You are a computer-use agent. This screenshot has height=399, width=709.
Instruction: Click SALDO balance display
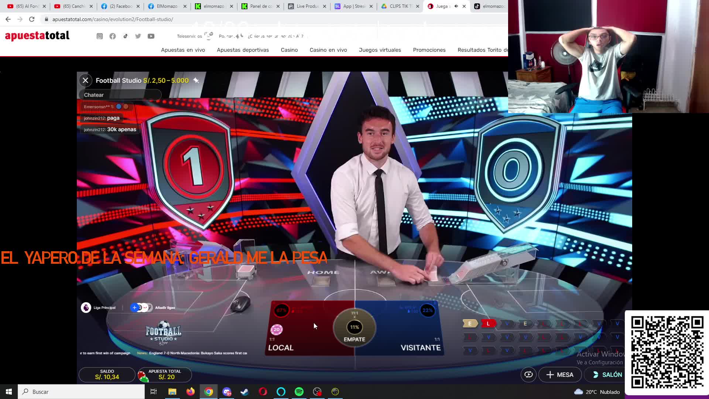[x=107, y=375]
